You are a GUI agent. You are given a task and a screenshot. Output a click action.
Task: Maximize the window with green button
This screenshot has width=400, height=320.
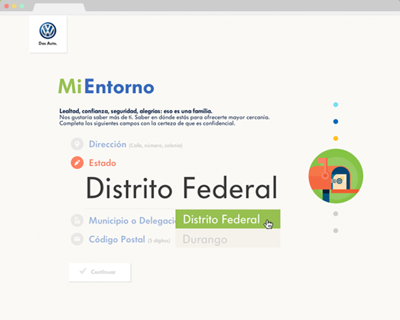click(x=22, y=6)
